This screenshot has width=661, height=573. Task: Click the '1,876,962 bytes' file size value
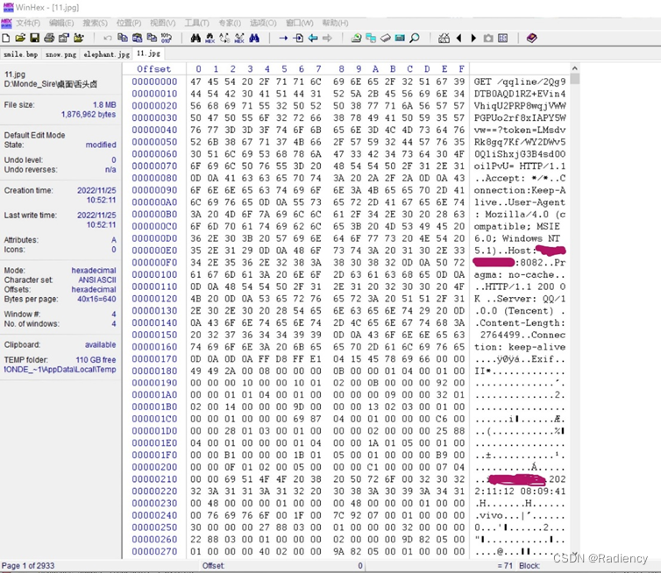(x=89, y=115)
